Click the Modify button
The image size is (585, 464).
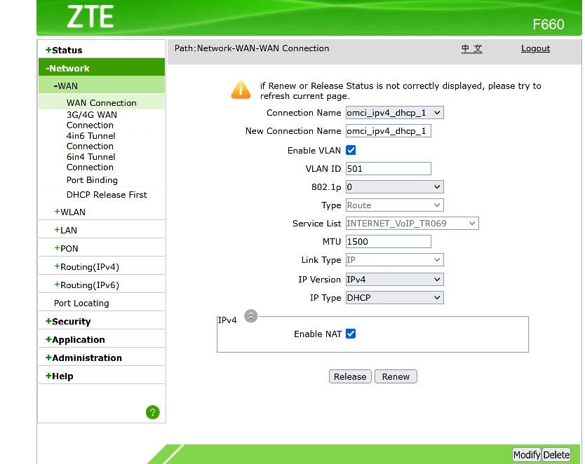tap(526, 455)
